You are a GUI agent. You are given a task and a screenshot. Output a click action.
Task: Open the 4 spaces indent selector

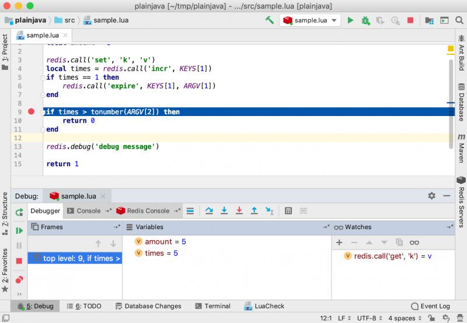point(405,318)
